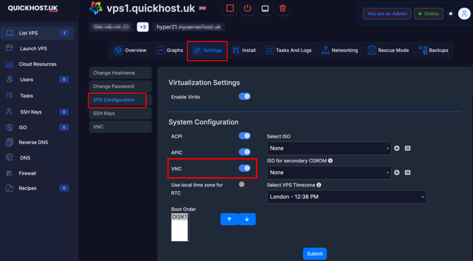
Task: Switch to the Graphs tab
Action: click(x=170, y=50)
